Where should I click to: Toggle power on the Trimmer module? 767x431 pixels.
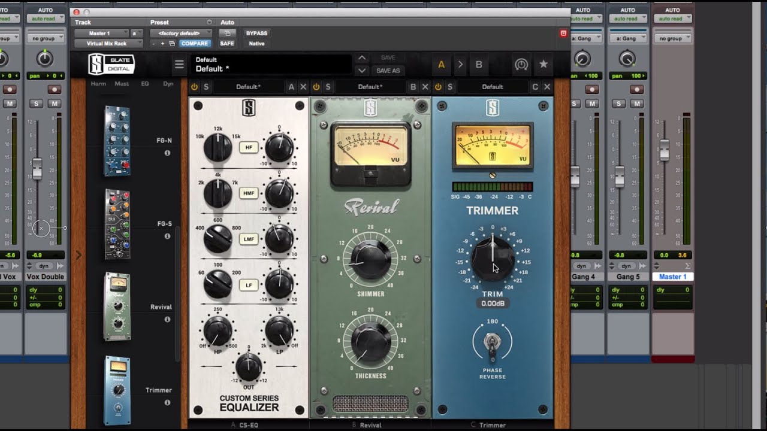(x=438, y=87)
